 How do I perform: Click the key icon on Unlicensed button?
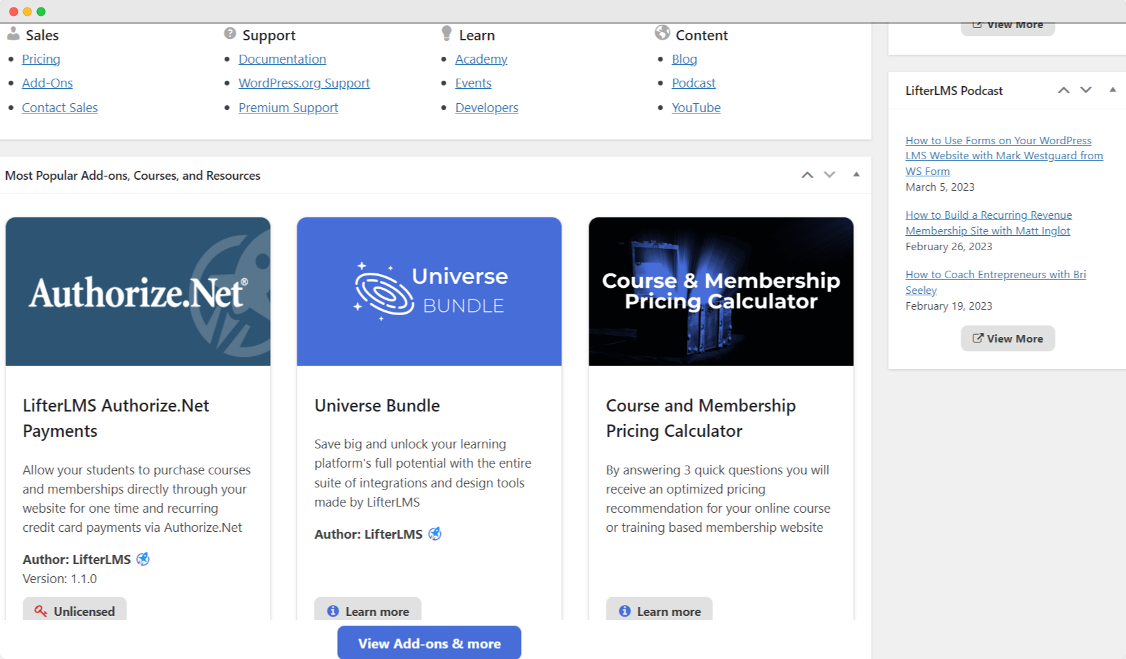(41, 611)
